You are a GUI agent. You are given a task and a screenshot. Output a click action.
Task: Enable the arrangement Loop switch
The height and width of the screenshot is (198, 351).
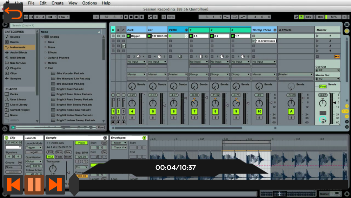(x=234, y=17)
